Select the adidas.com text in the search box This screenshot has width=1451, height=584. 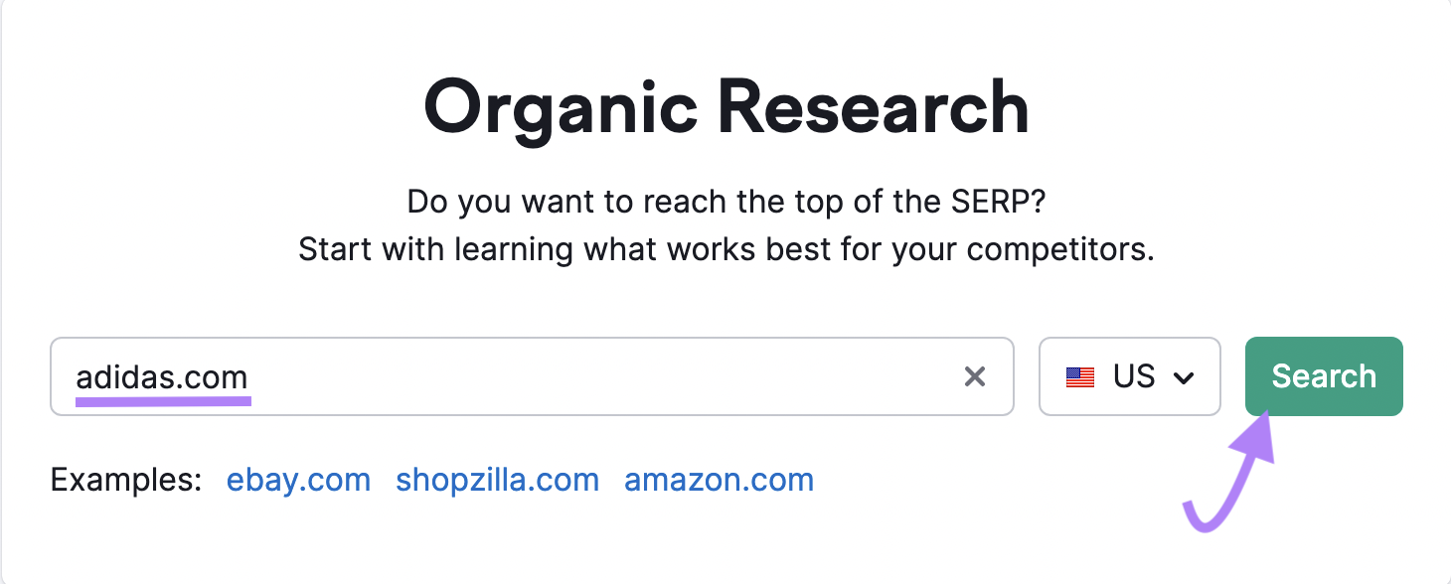click(x=162, y=376)
